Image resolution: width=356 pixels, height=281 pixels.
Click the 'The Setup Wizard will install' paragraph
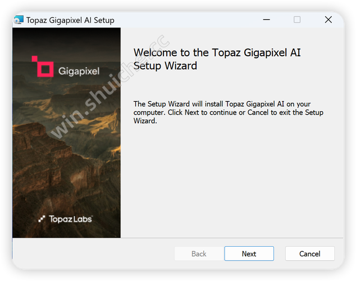[x=228, y=112]
